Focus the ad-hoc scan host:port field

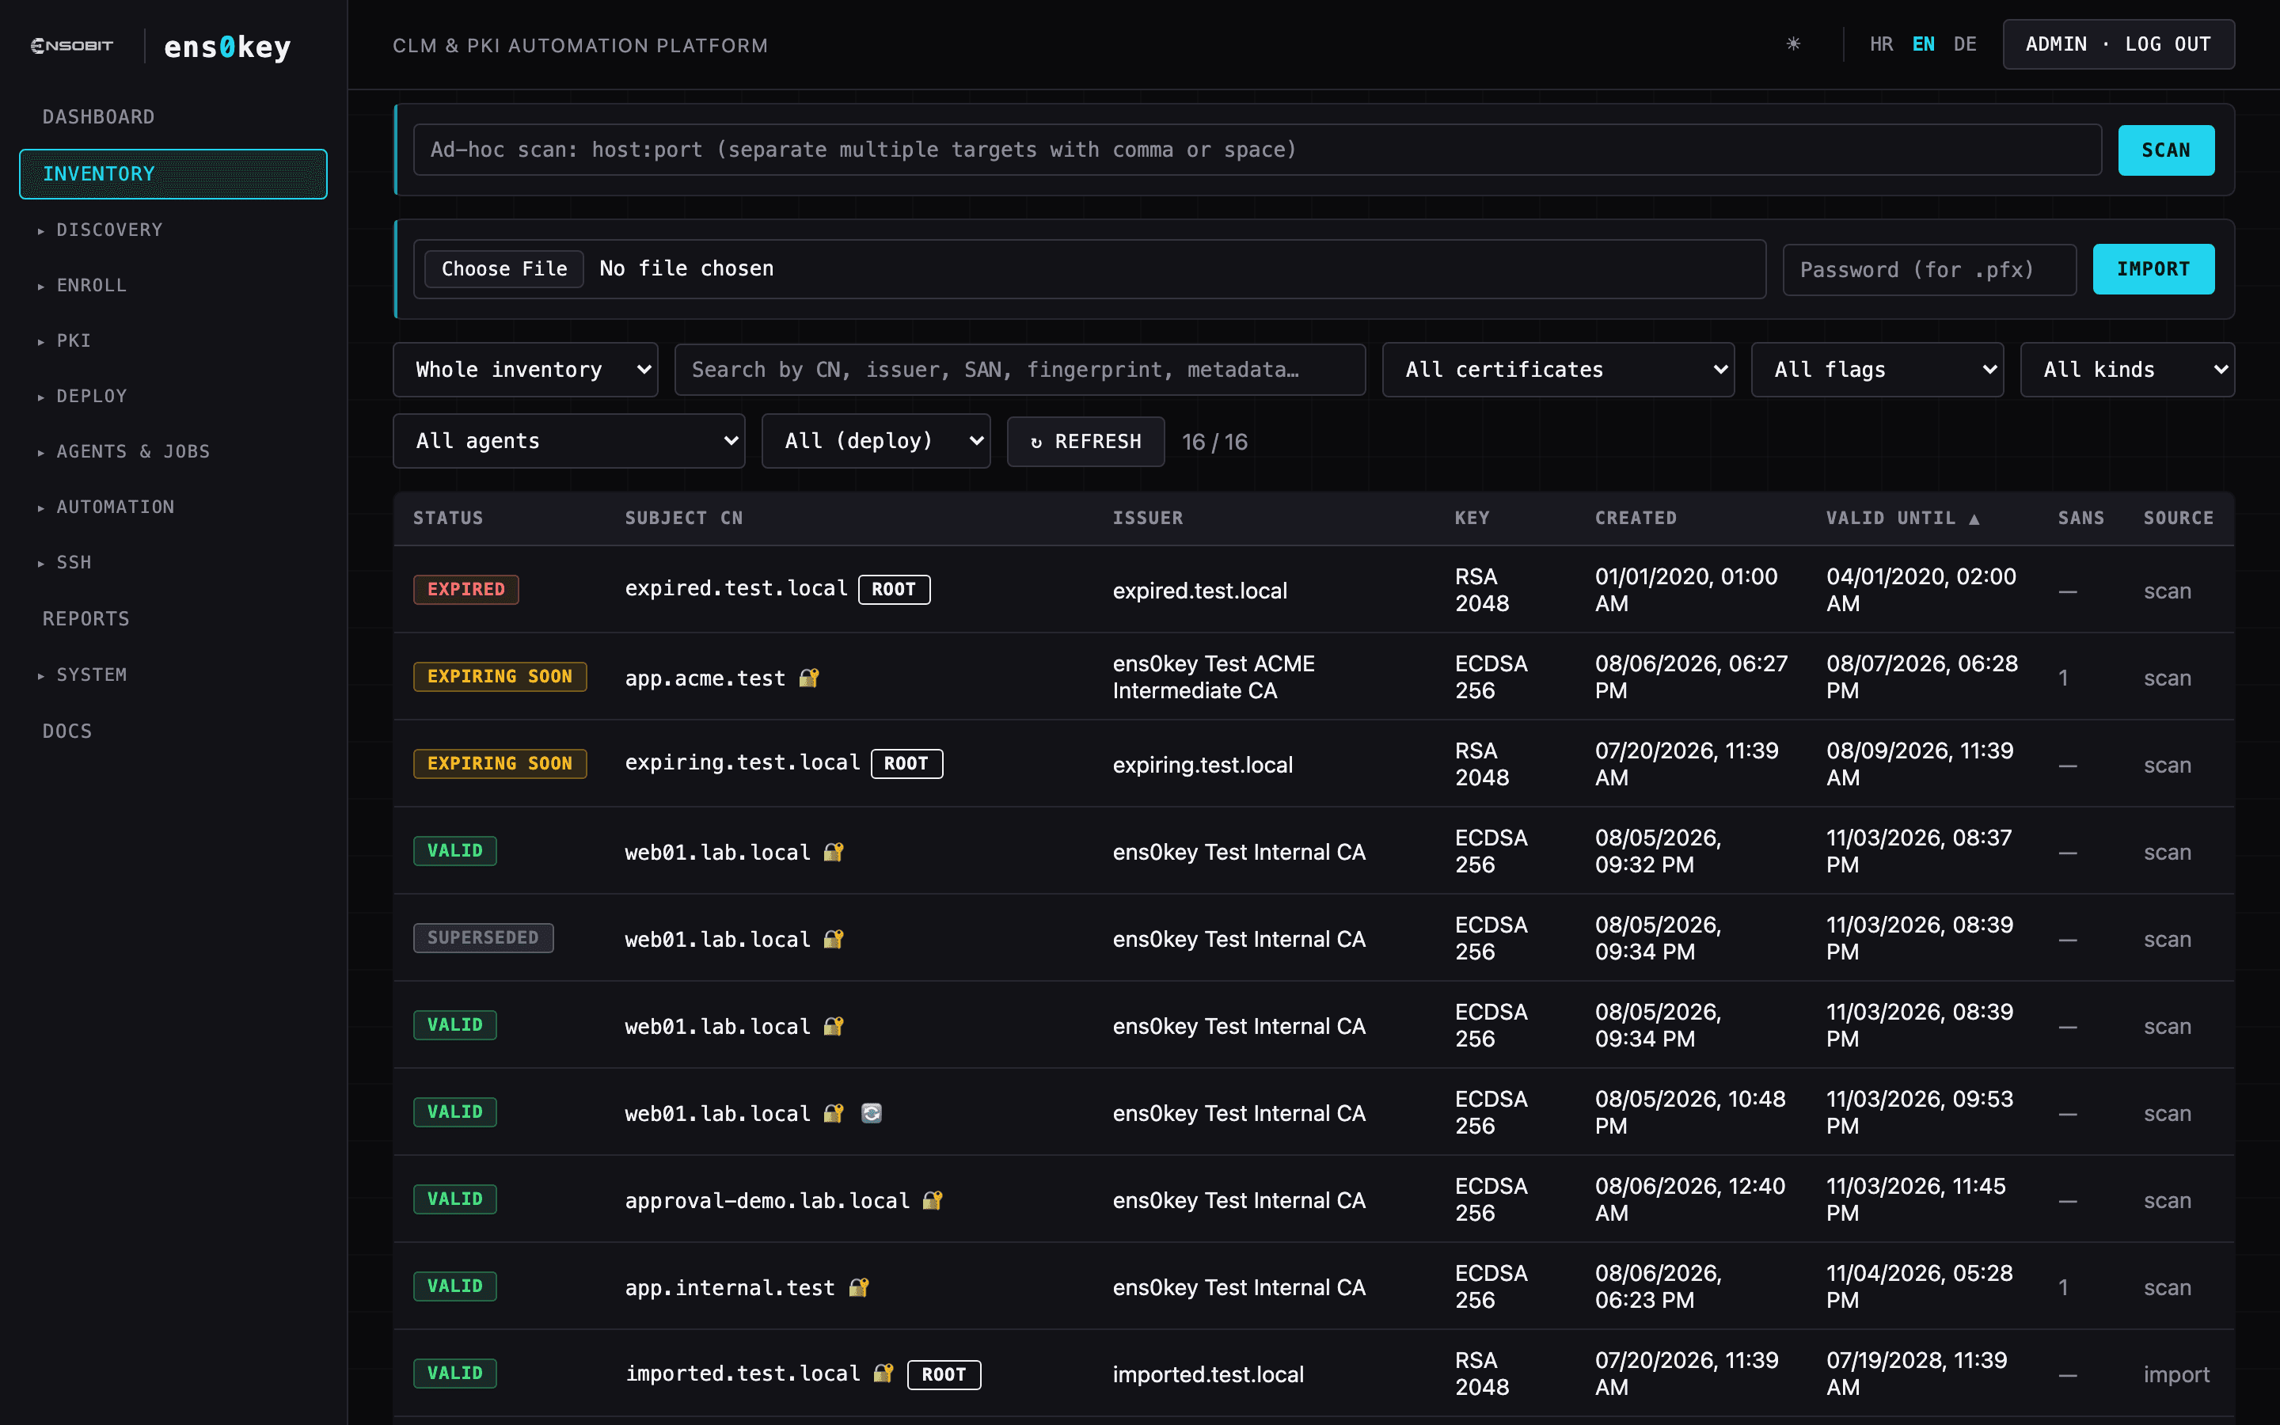(x=1257, y=150)
